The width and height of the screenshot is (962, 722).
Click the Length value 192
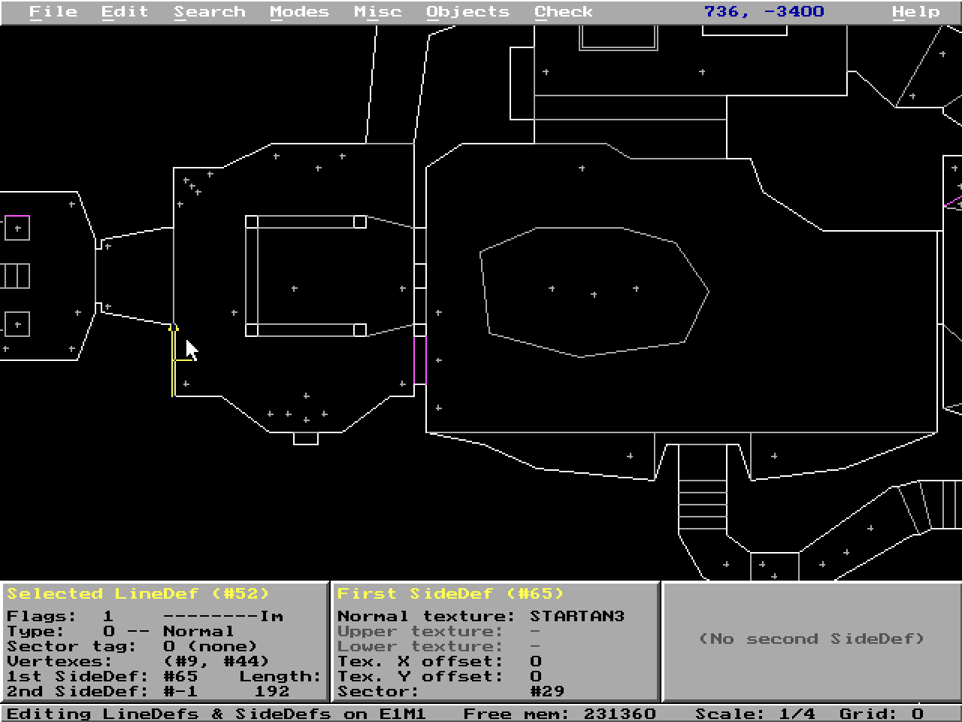click(x=271, y=691)
